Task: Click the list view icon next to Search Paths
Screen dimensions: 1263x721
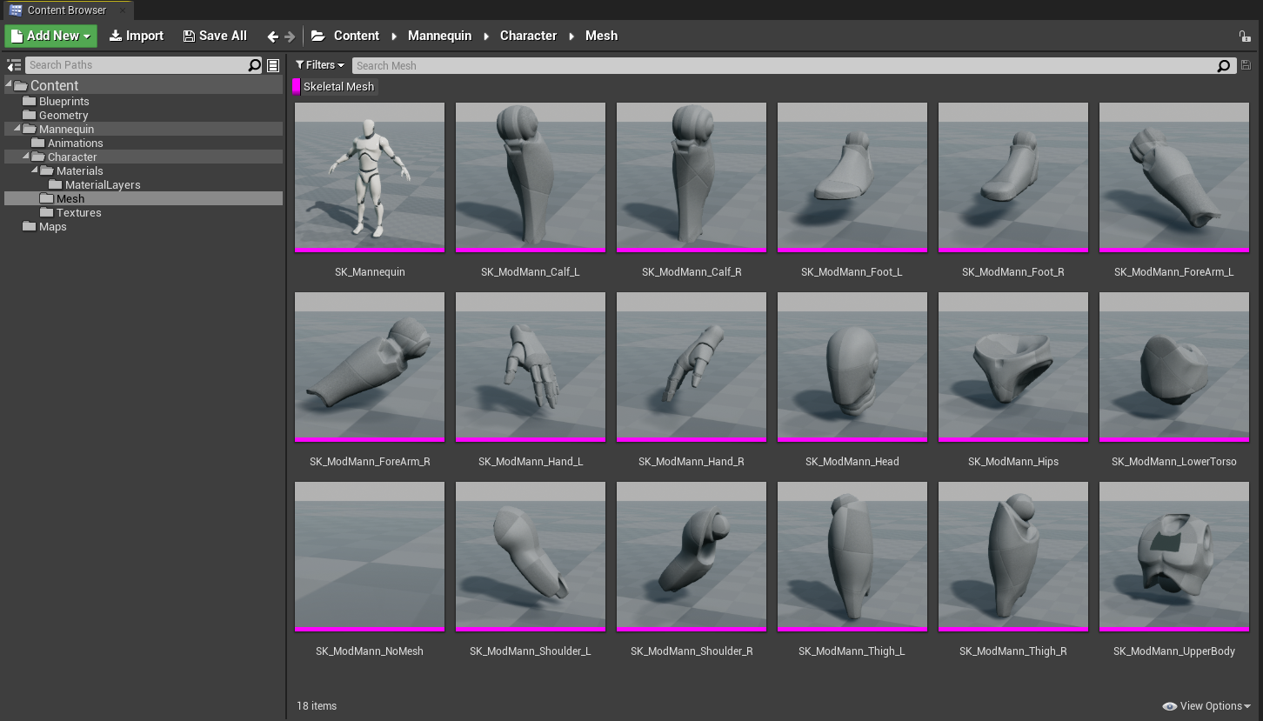Action: click(x=272, y=64)
